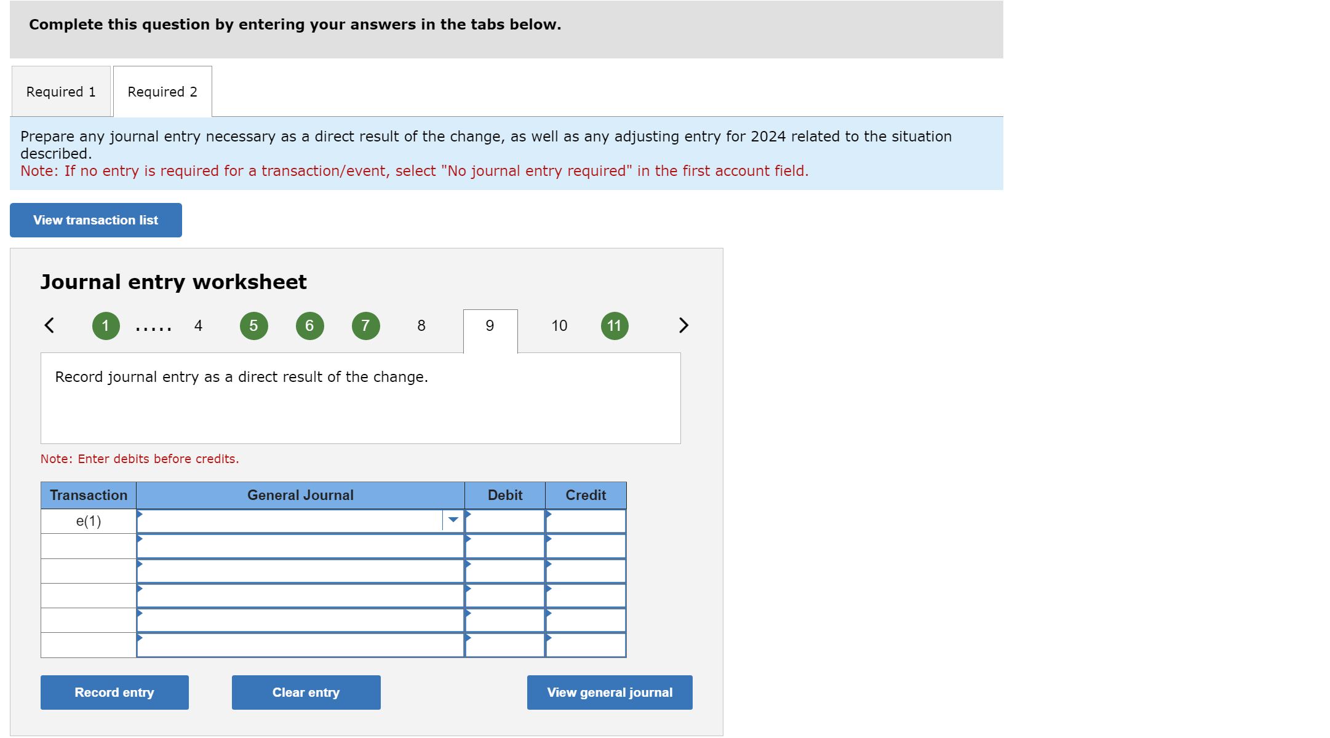Open journal entry step 8
1330x738 pixels.
coord(421,325)
